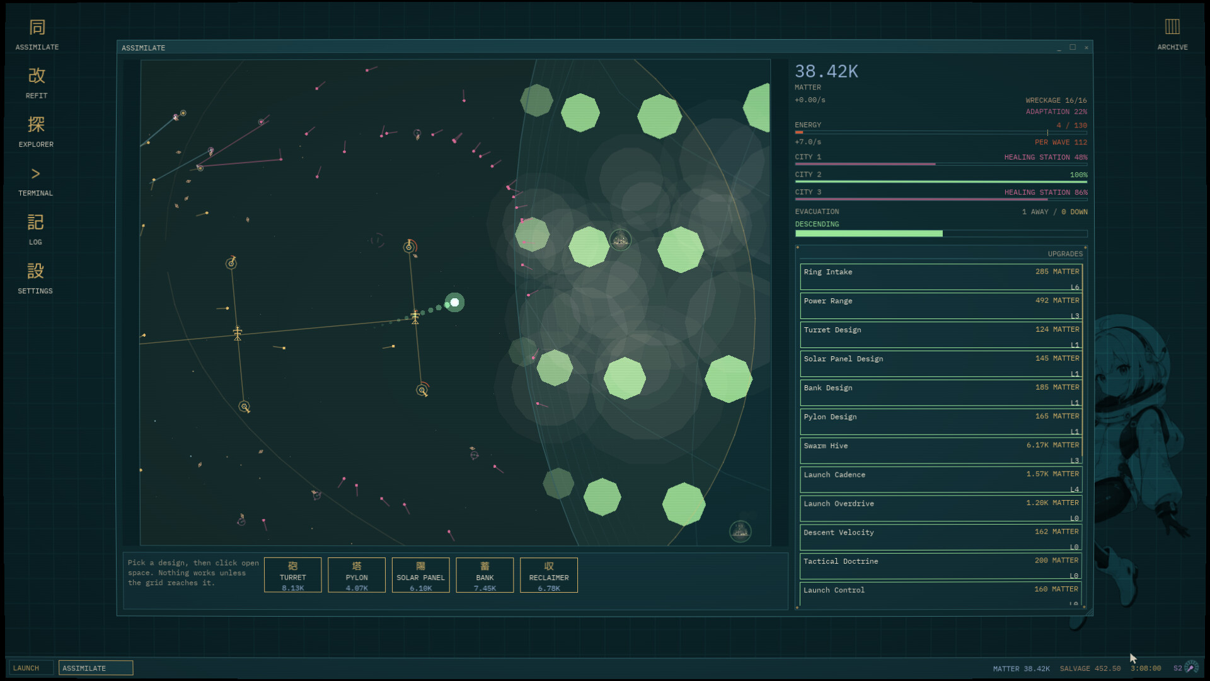
Task: Click the Energy level bar
Action: (941, 132)
